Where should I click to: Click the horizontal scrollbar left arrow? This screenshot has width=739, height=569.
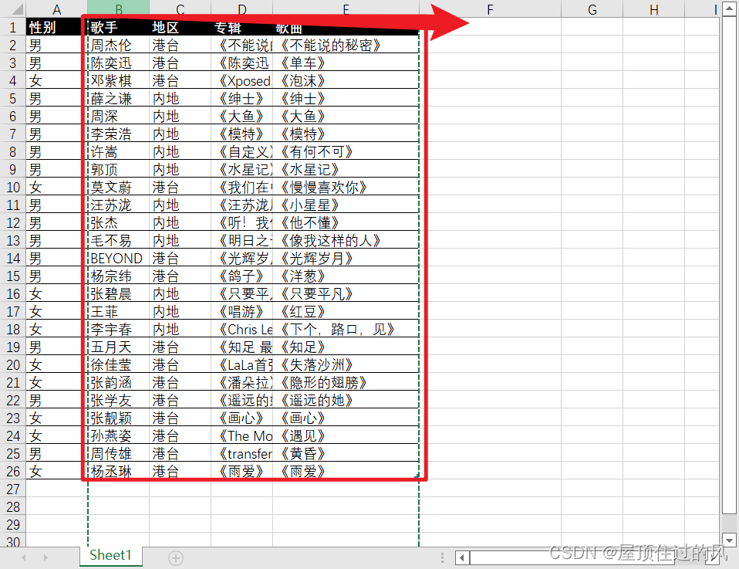click(462, 558)
